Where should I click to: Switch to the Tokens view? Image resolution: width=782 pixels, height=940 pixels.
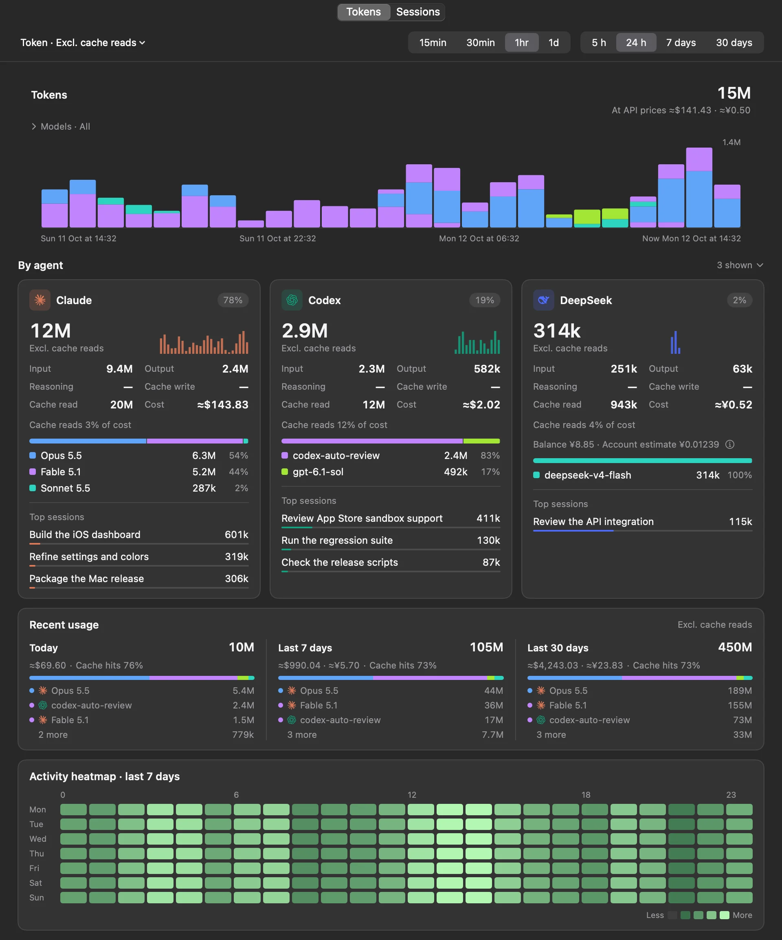363,12
